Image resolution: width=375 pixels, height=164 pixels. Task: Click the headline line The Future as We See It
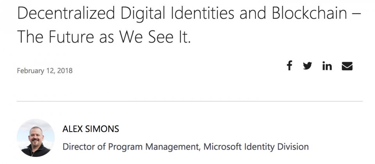pos(104,37)
